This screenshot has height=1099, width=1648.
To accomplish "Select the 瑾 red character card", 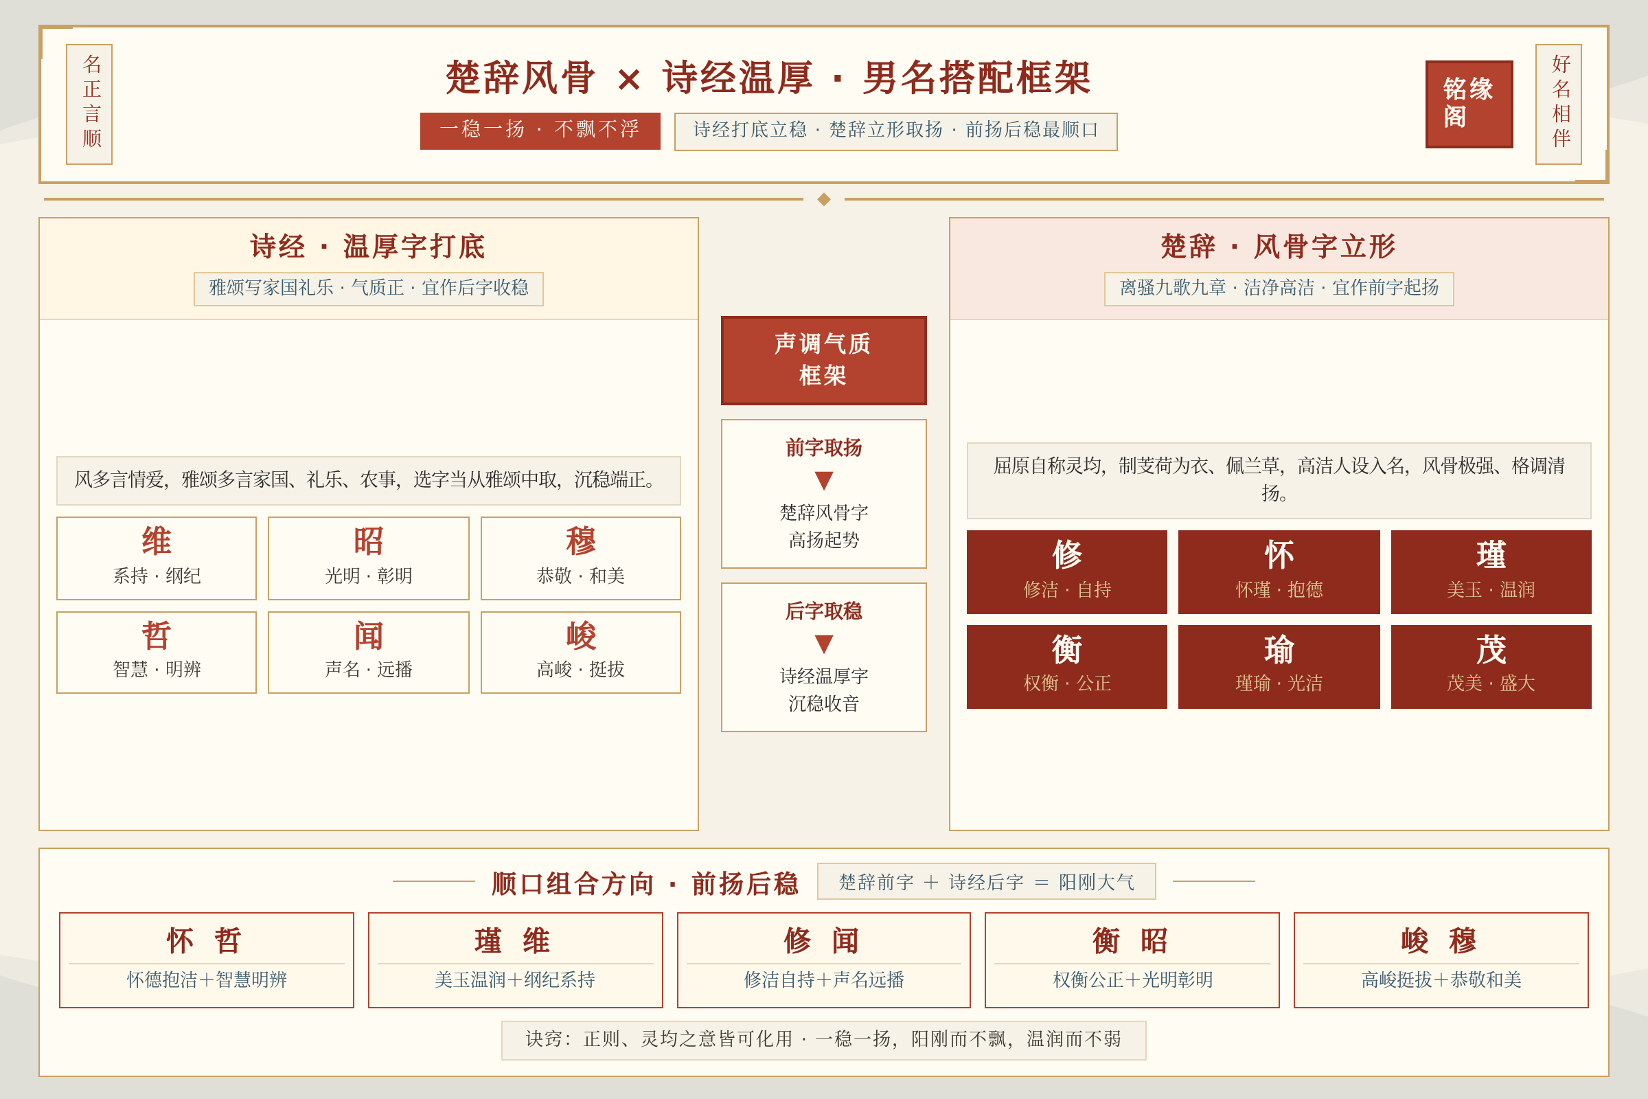I will (x=1490, y=572).
